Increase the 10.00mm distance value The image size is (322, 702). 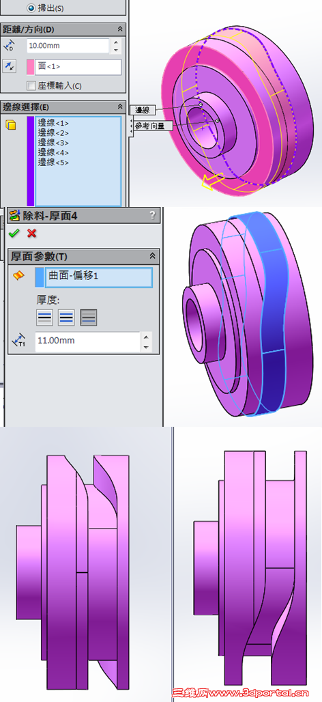coord(116,42)
